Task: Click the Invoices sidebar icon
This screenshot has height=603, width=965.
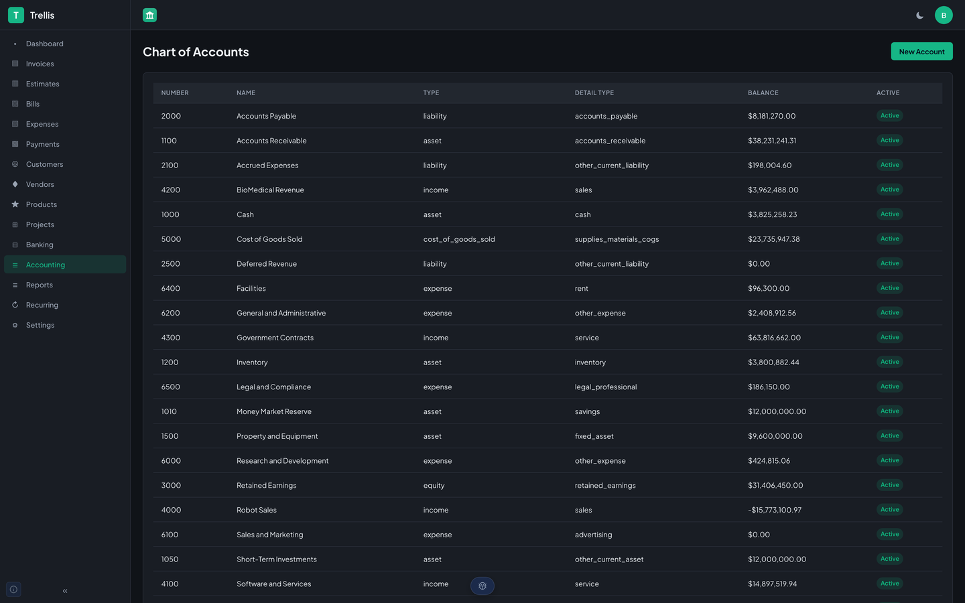Action: [x=15, y=64]
